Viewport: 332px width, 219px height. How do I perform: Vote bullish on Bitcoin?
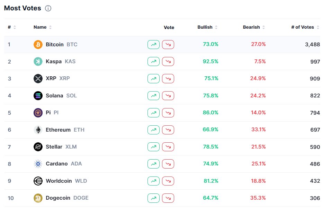pos(153,45)
